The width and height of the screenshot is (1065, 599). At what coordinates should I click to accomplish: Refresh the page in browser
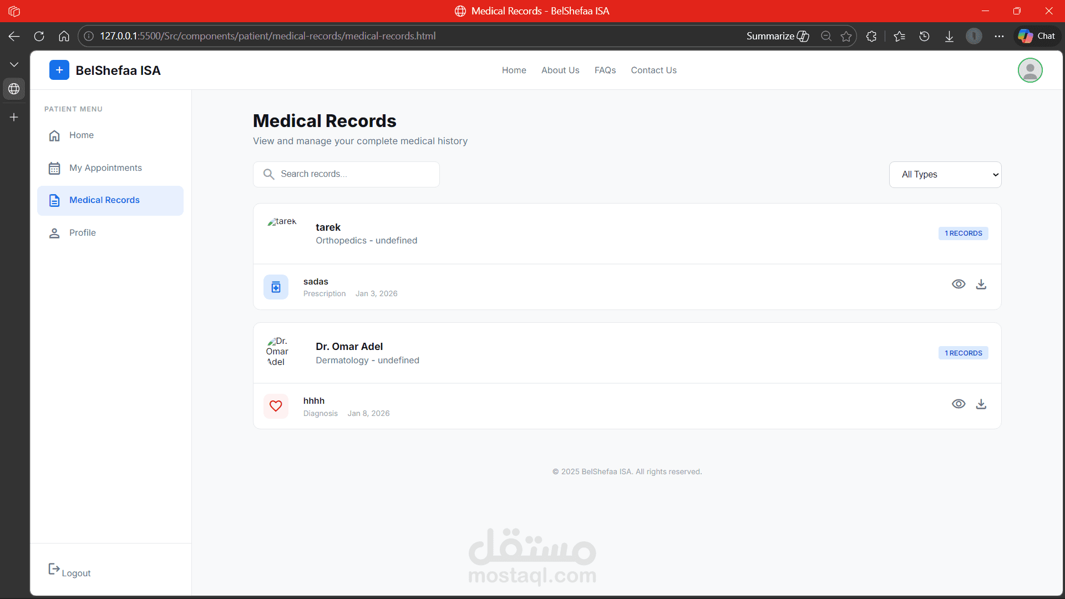coord(39,36)
